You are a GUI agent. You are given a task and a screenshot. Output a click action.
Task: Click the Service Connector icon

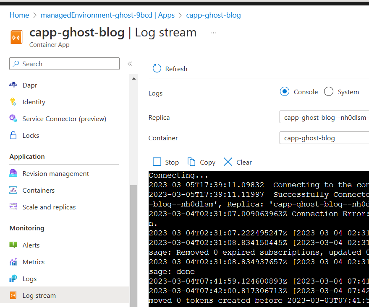(13, 119)
